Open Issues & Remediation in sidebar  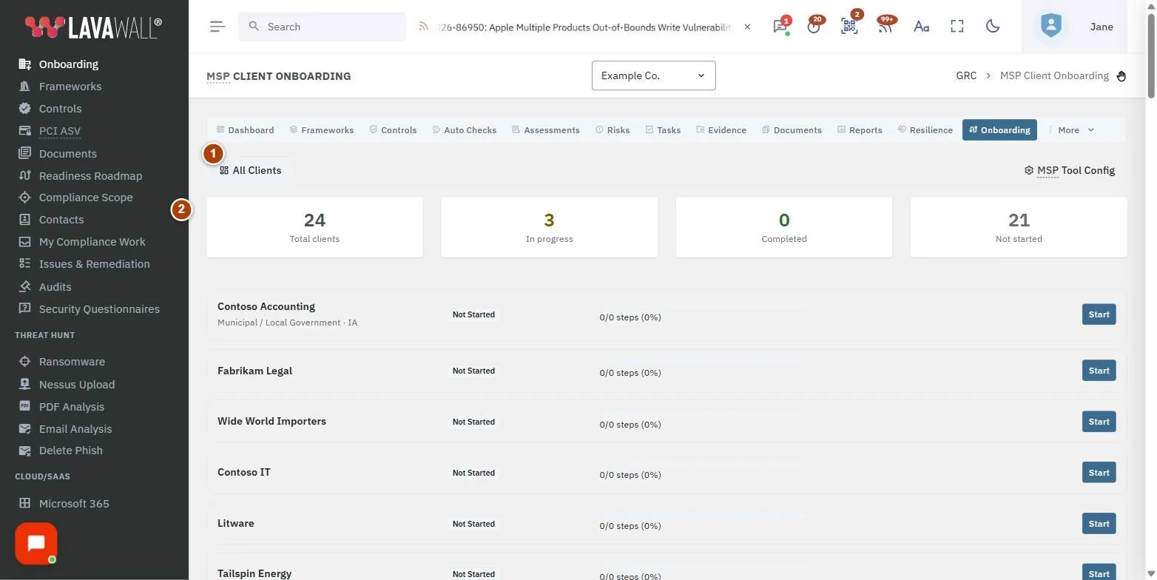click(x=94, y=264)
